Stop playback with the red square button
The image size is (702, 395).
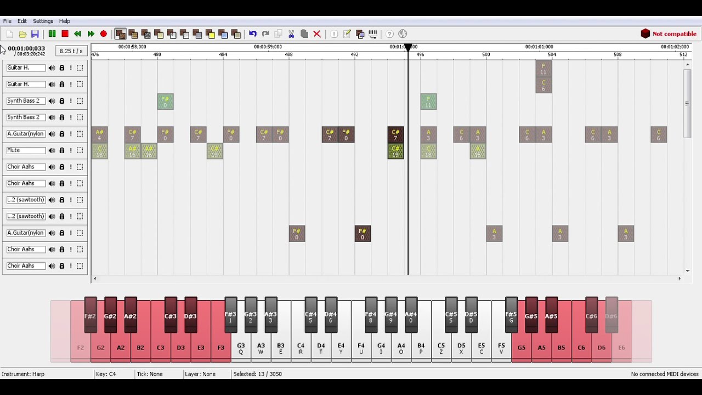pyautogui.click(x=65, y=34)
